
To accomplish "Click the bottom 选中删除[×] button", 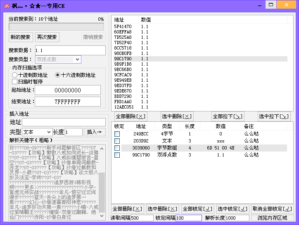I will (x=162, y=209).
